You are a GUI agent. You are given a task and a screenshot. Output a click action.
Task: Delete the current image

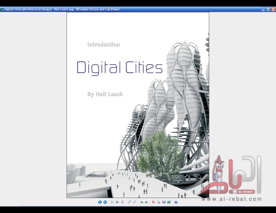153,202
